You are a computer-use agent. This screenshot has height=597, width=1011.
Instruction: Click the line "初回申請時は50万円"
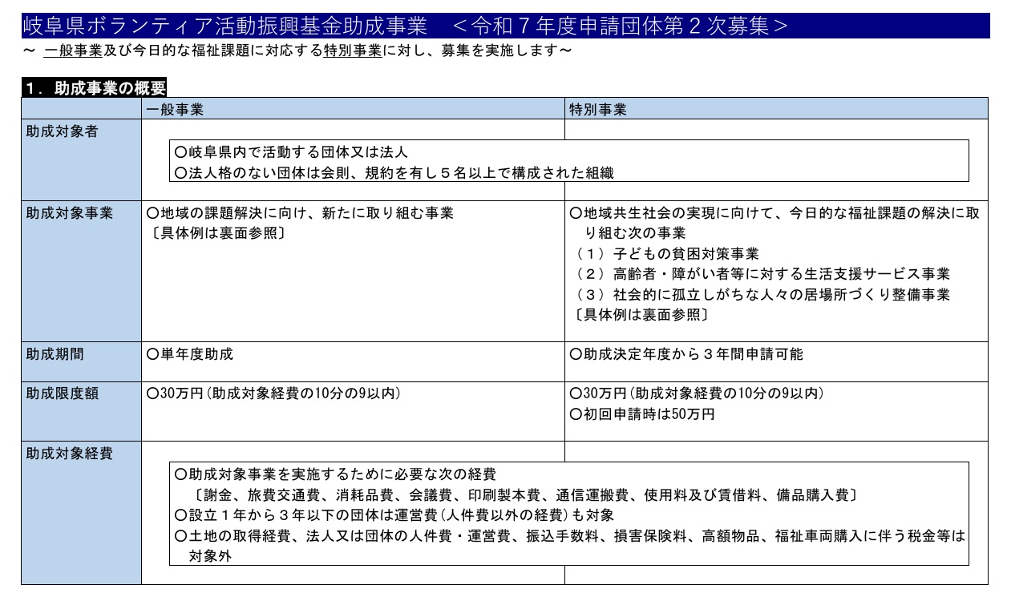642,413
